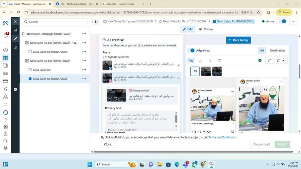
Task: Select the All preview filter
Action: click(195, 71)
